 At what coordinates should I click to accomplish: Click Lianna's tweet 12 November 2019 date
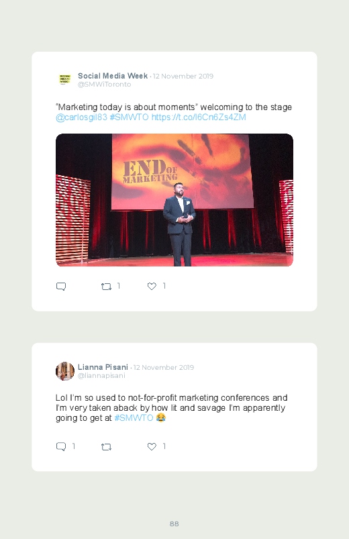coord(164,367)
